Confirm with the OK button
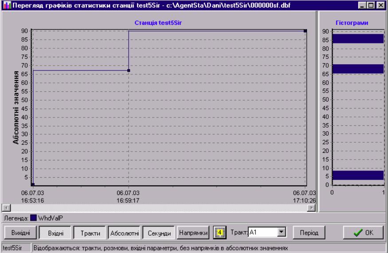The height and width of the screenshot is (253, 388). pos(363,233)
